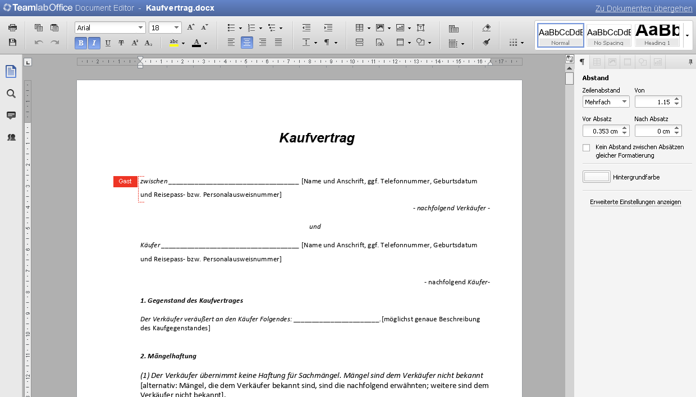Open the comments panel in left sidebar
The height and width of the screenshot is (397, 696).
[11, 115]
